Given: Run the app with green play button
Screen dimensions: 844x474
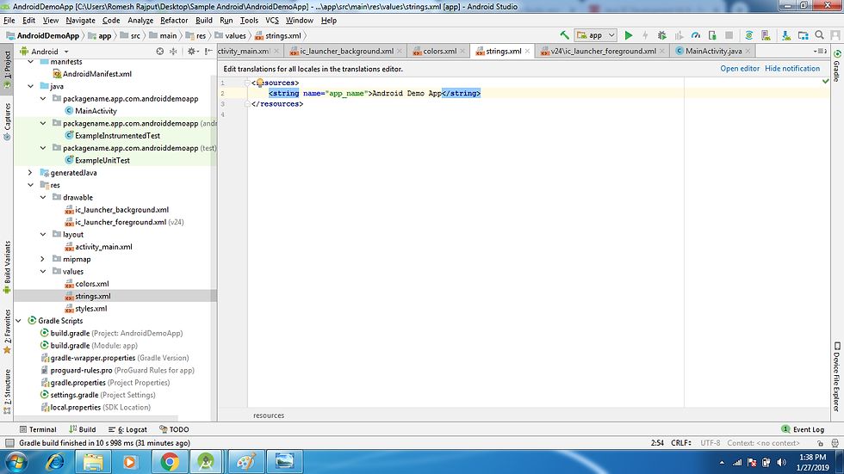Looking at the screenshot, I should [x=628, y=35].
